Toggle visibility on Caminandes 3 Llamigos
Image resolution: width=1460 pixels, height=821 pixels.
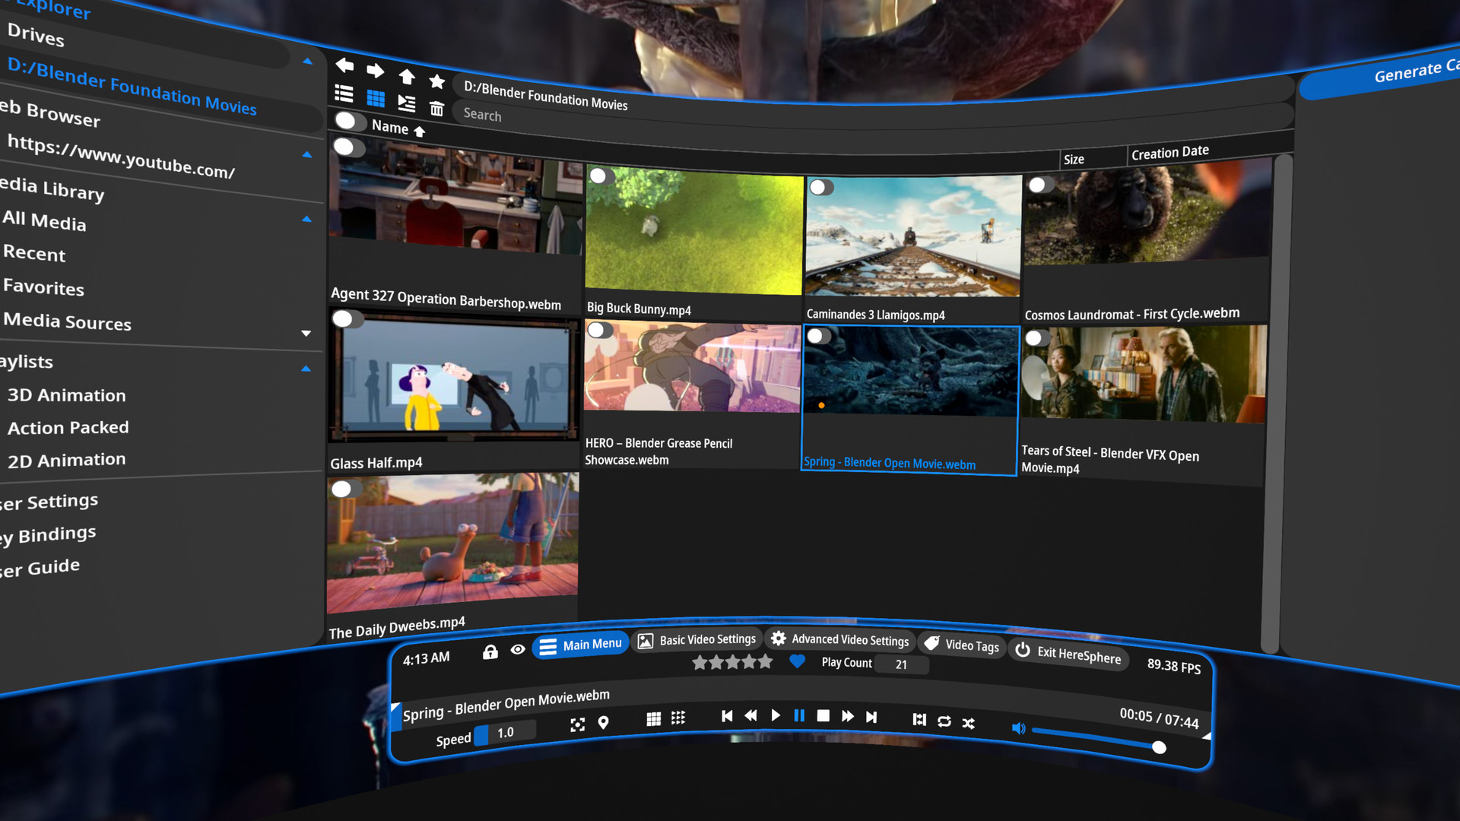coord(821,185)
